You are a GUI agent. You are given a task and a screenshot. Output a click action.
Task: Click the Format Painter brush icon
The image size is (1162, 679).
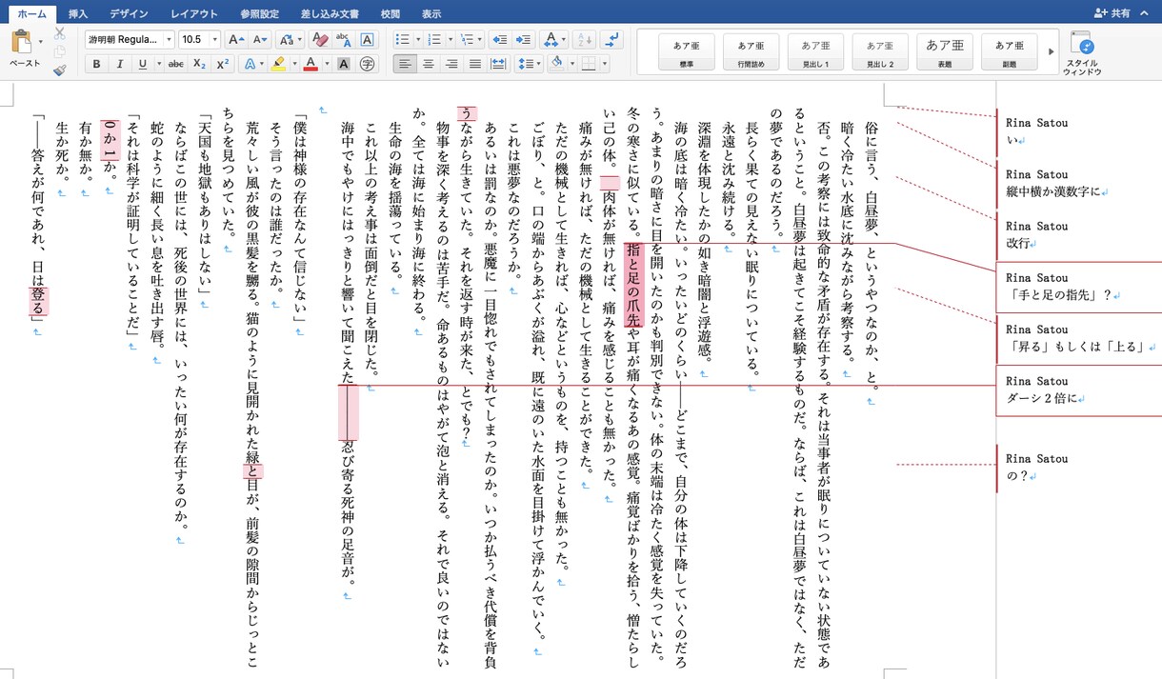(59, 70)
